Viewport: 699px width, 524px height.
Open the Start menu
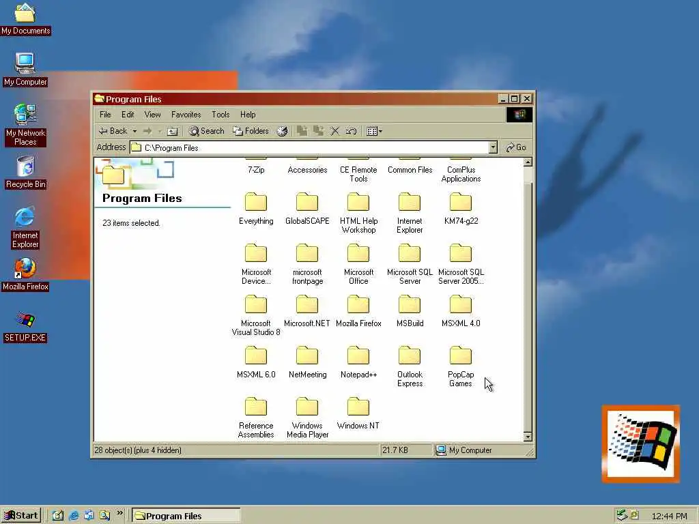tap(21, 516)
